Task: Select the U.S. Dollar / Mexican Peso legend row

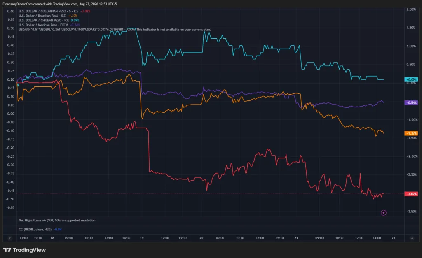Action: coord(49,25)
